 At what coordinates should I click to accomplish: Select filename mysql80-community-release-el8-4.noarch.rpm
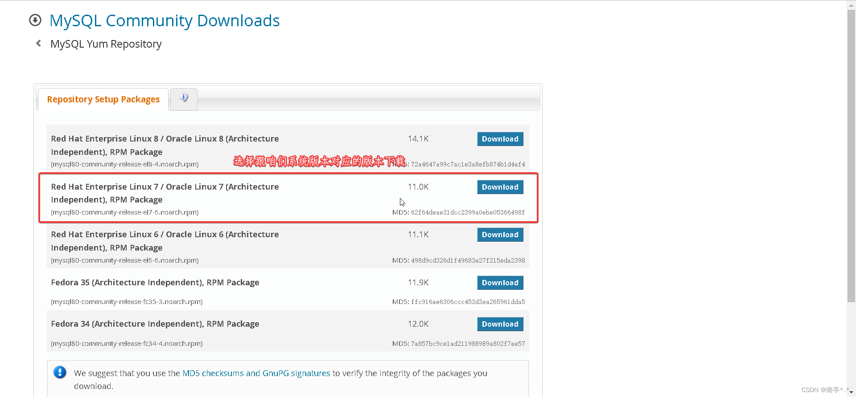pyautogui.click(x=125, y=164)
